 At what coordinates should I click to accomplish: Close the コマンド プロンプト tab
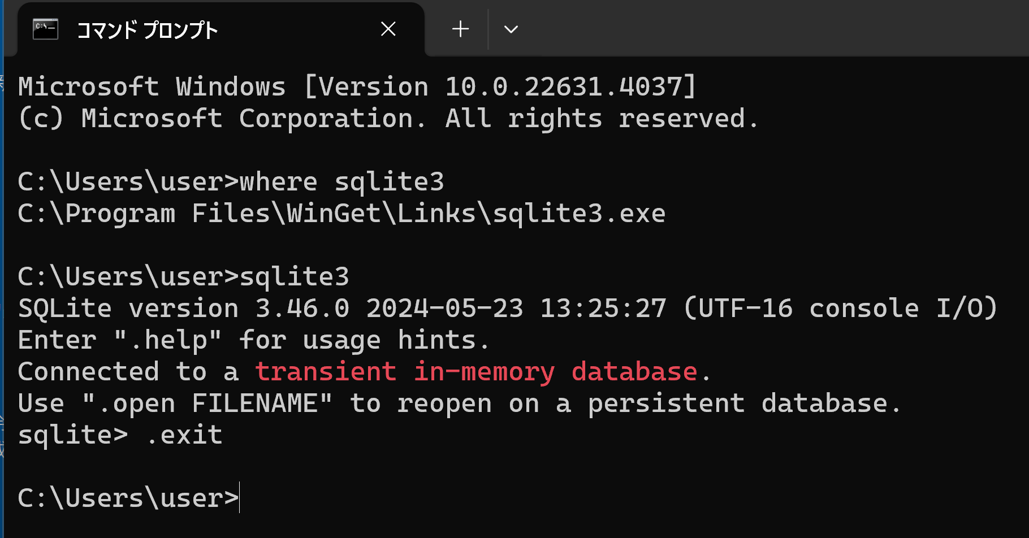pos(388,29)
